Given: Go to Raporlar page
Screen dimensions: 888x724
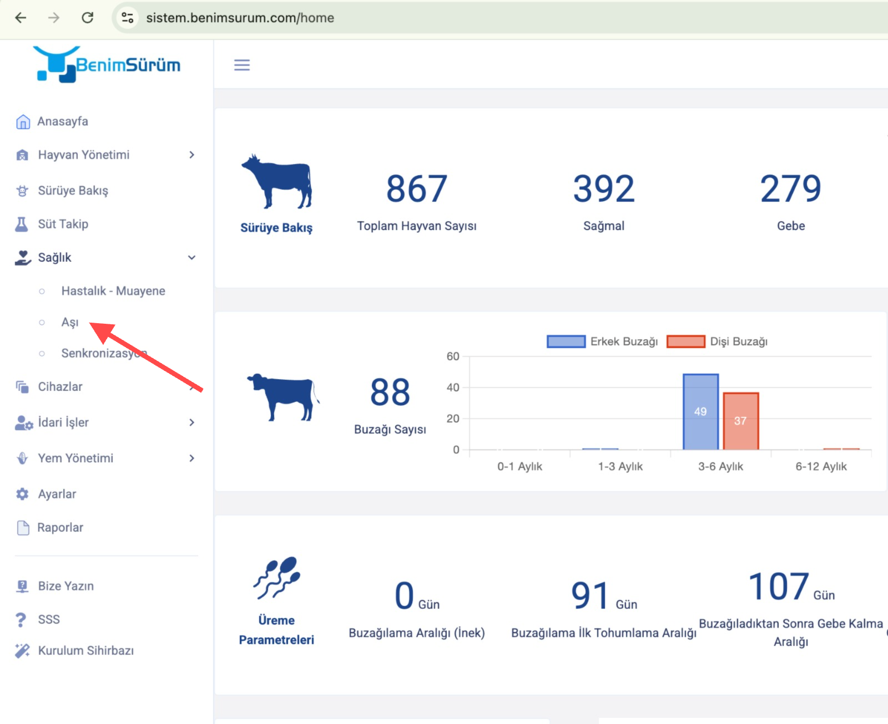Looking at the screenshot, I should (60, 528).
